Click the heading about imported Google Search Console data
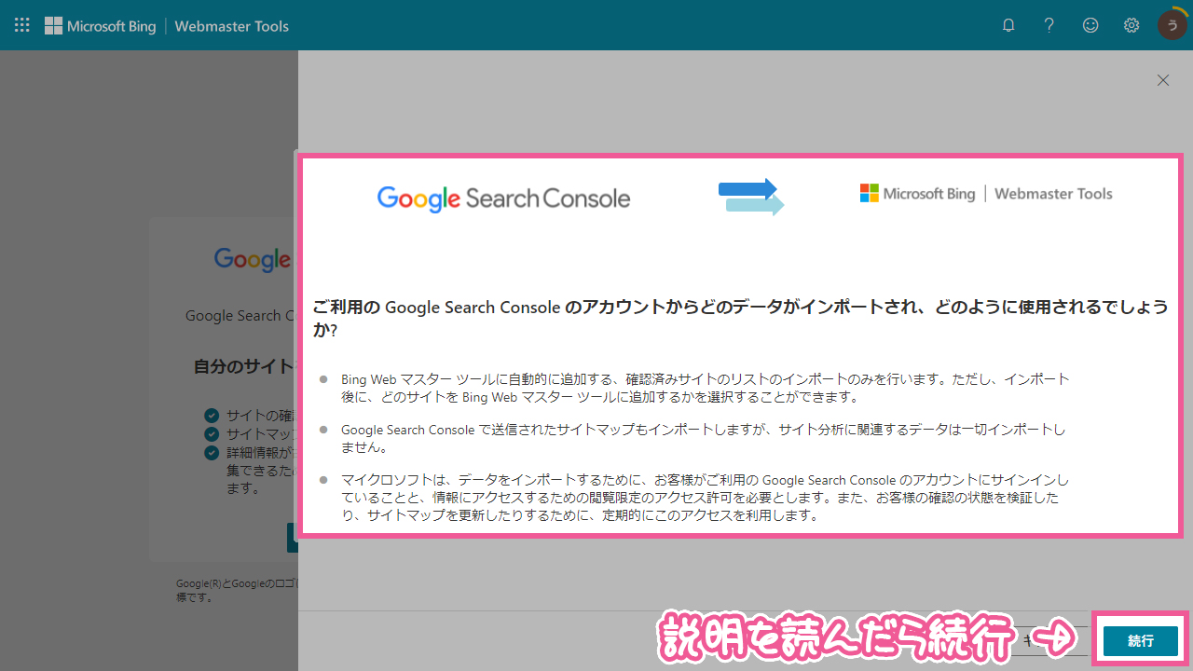The image size is (1193, 671). [x=740, y=319]
